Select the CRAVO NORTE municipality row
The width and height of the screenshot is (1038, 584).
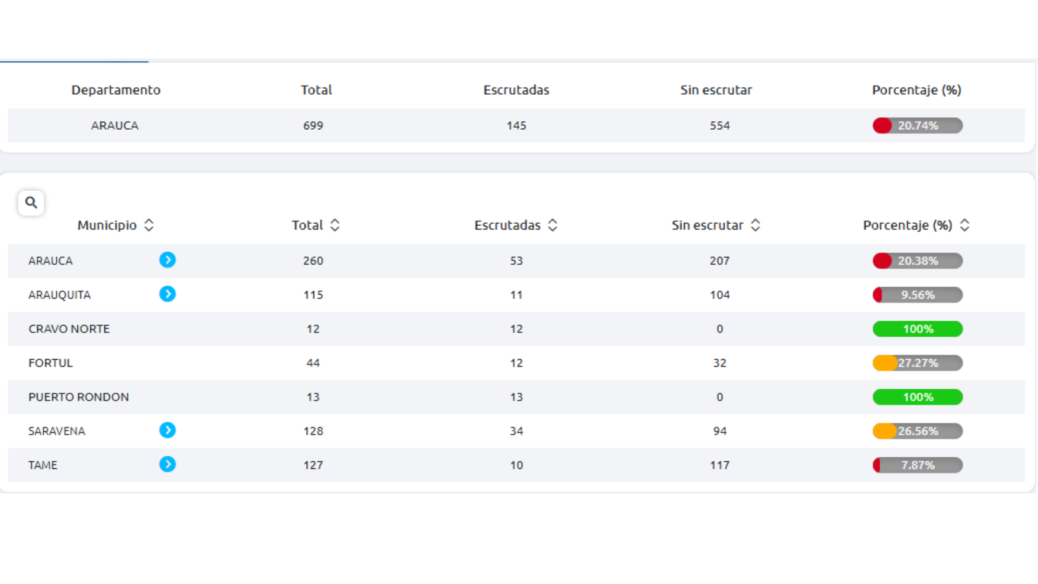[x=69, y=329]
